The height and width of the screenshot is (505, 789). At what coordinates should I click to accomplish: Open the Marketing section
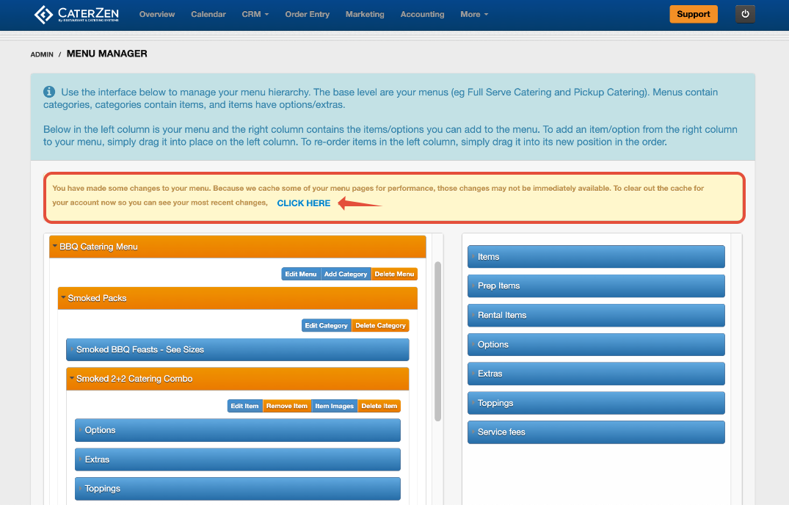pyautogui.click(x=365, y=14)
